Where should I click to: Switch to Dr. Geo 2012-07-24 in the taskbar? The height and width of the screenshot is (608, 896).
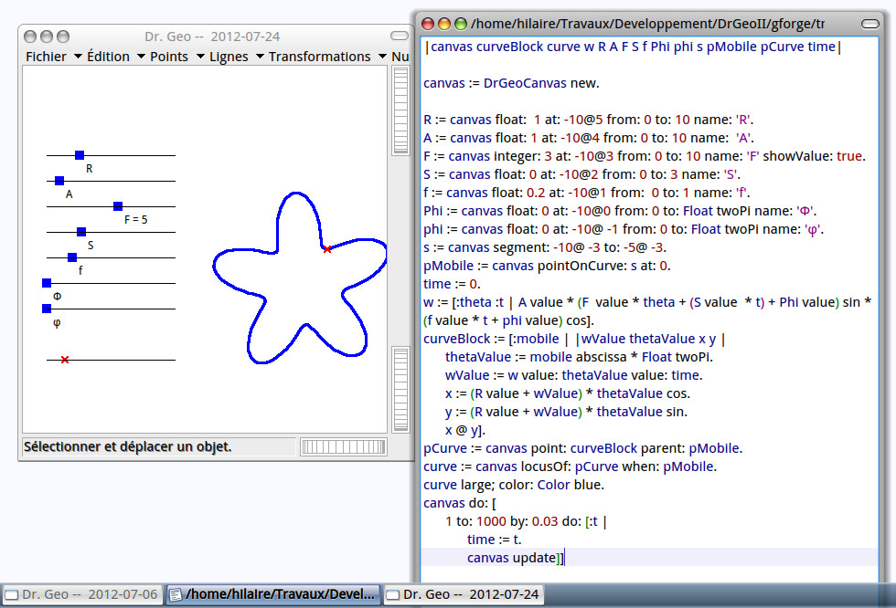(x=463, y=594)
